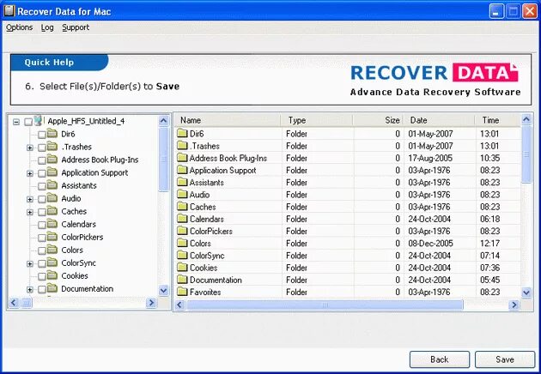Click the Assistants folder icon in file list
541x374 pixels.
click(182, 182)
